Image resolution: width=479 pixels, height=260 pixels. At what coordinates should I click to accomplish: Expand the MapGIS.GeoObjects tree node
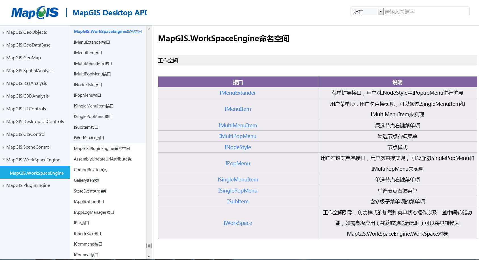[x=3, y=32]
